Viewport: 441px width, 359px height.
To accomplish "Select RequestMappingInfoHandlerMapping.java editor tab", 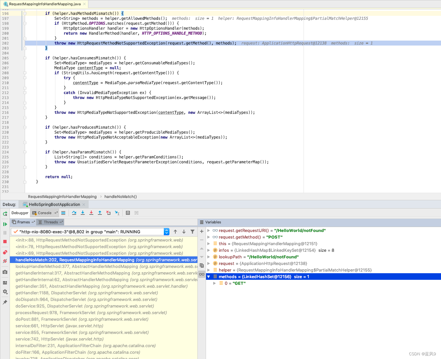I will pos(45,4).
